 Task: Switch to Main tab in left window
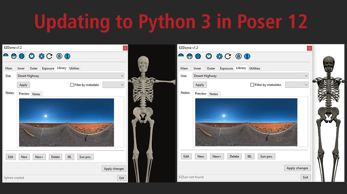click(x=9, y=68)
